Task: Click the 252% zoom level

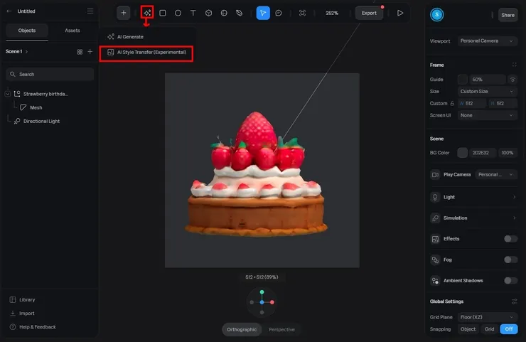Action: [332, 13]
